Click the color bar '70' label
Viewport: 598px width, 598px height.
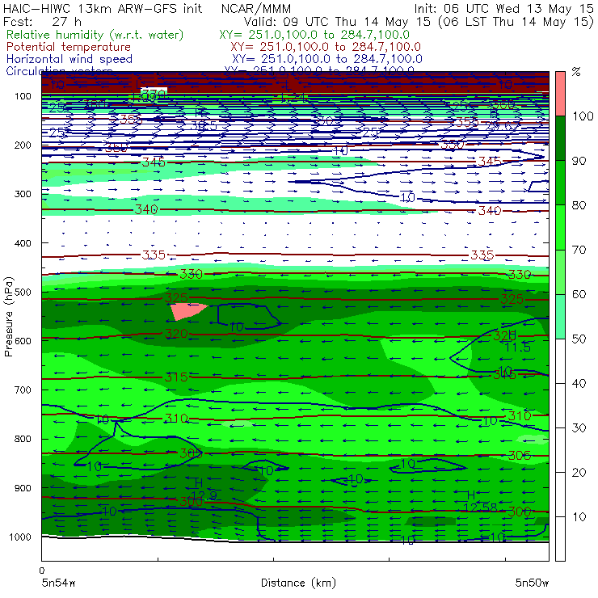[579, 250]
